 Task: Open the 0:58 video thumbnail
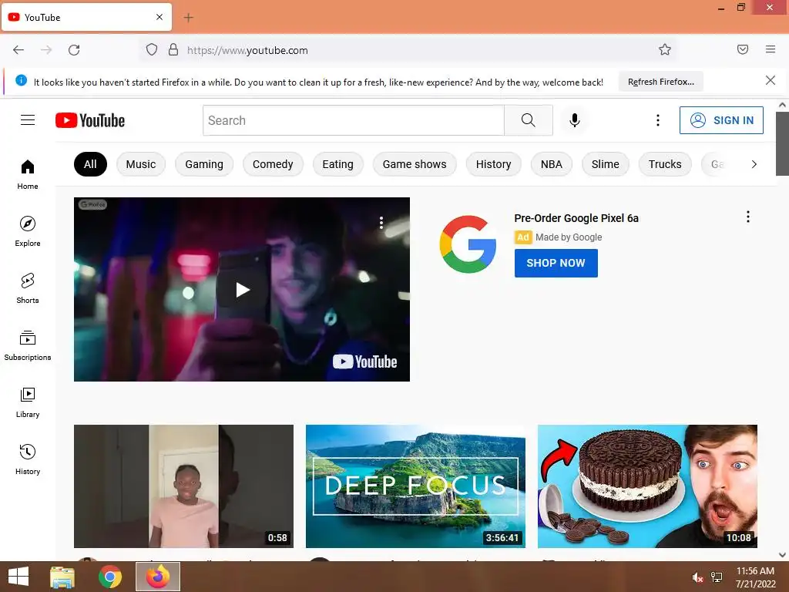pos(183,486)
